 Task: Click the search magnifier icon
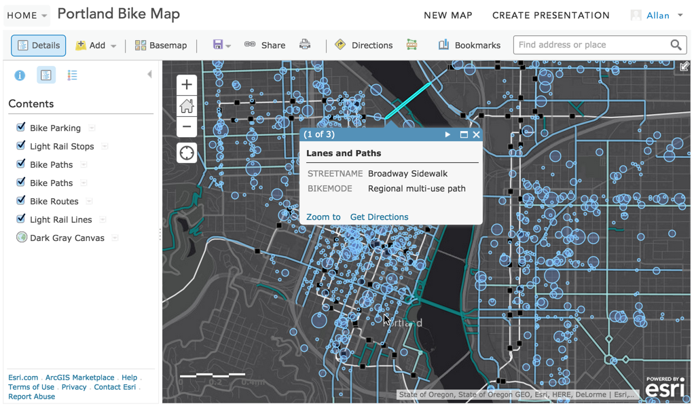(x=676, y=45)
